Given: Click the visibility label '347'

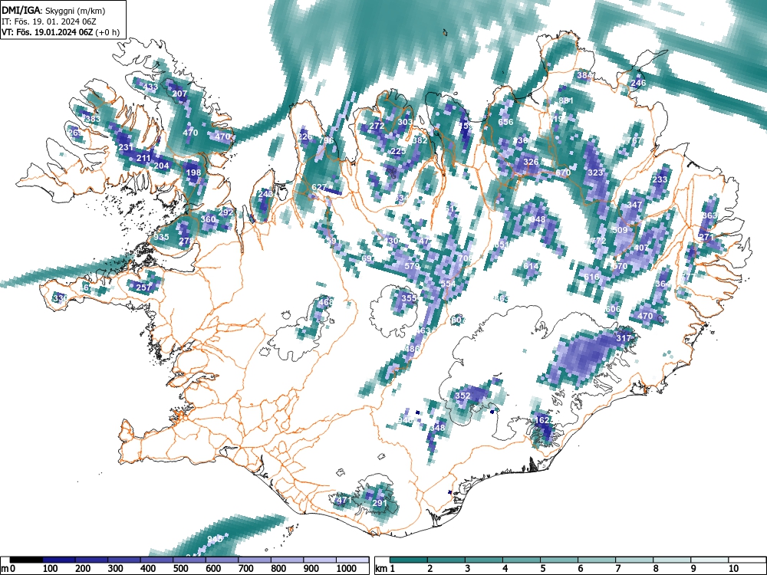Looking at the screenshot, I should 634,205.
